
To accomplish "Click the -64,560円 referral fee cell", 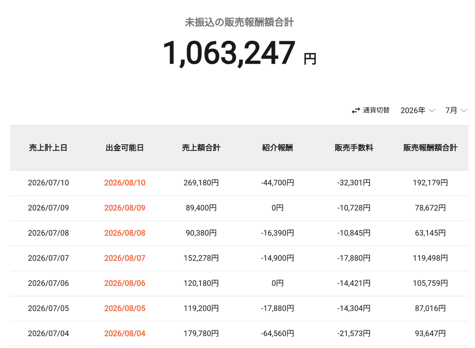I will tap(277, 333).
